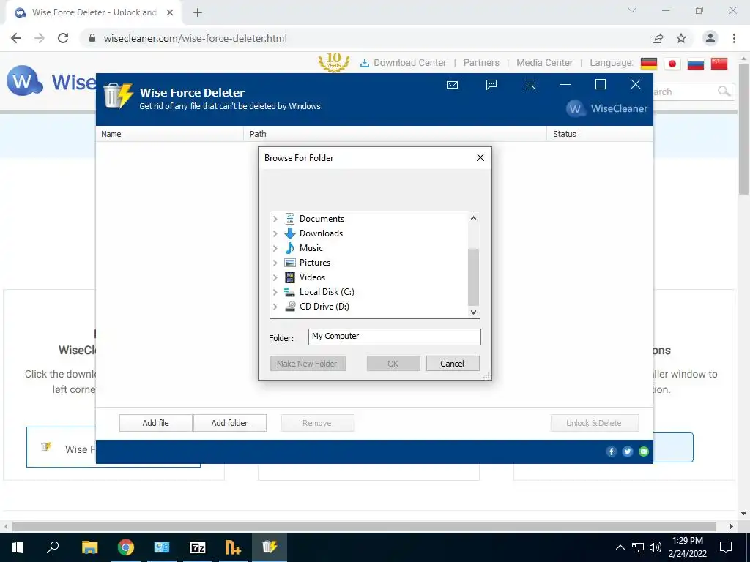Image resolution: width=750 pixels, height=562 pixels.
Task: Click the Remove button
Action: click(x=317, y=423)
